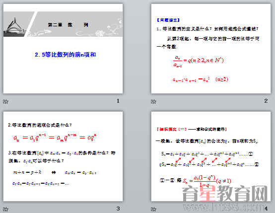Click the animation star icon under slide 4
The width and height of the screenshot is (275, 213).
[153, 209]
